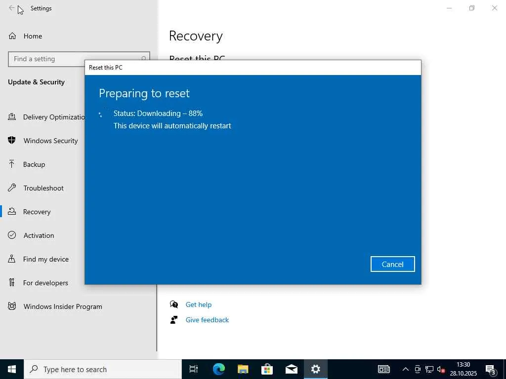Open Troubleshoot settings

(x=43, y=188)
